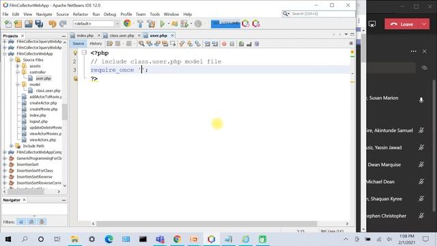
Task: Open the Refactor menu
Action: [81, 14]
